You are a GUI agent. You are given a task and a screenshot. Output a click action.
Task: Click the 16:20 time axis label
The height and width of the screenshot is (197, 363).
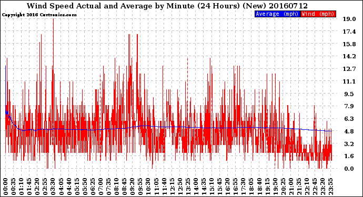tap(227, 186)
